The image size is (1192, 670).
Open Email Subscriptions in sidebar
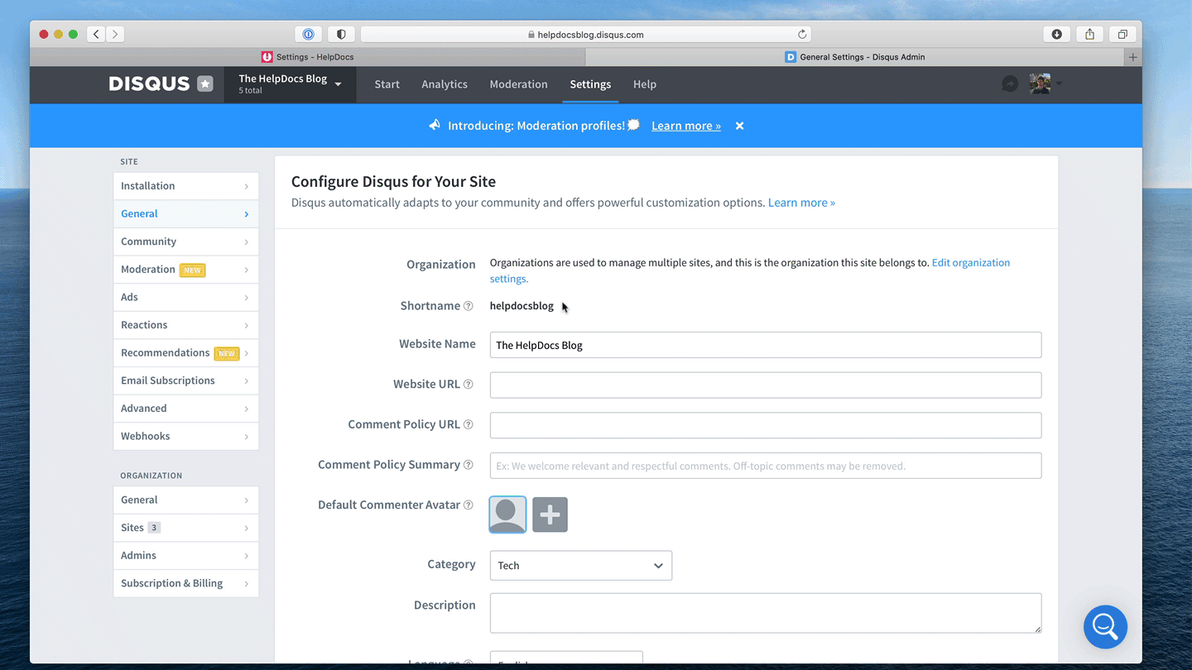185,381
